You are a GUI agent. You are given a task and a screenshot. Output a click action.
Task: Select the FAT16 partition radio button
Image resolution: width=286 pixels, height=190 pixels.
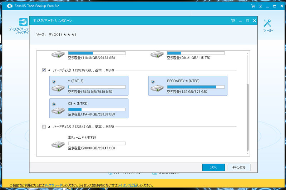coord(54,82)
